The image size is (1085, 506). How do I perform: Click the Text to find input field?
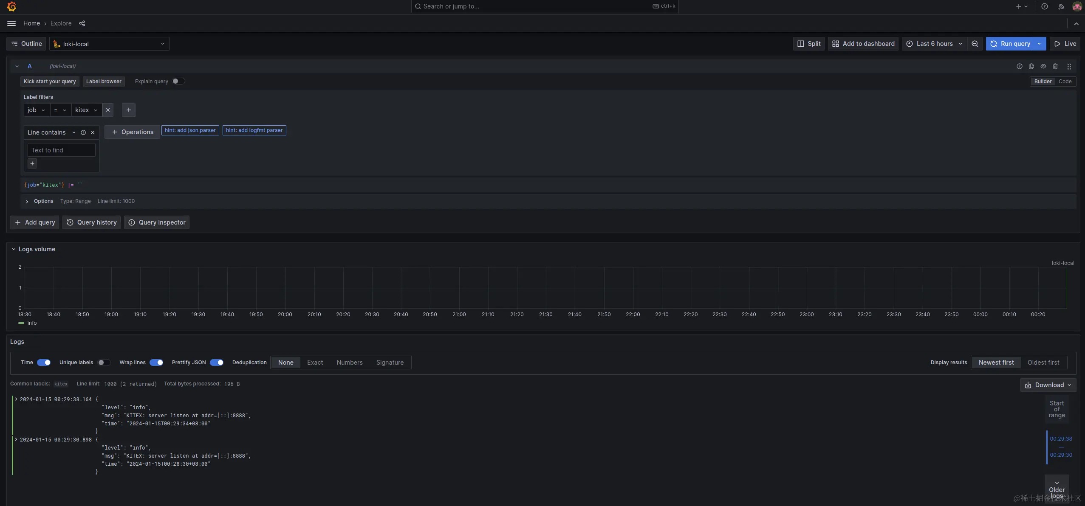coord(61,150)
